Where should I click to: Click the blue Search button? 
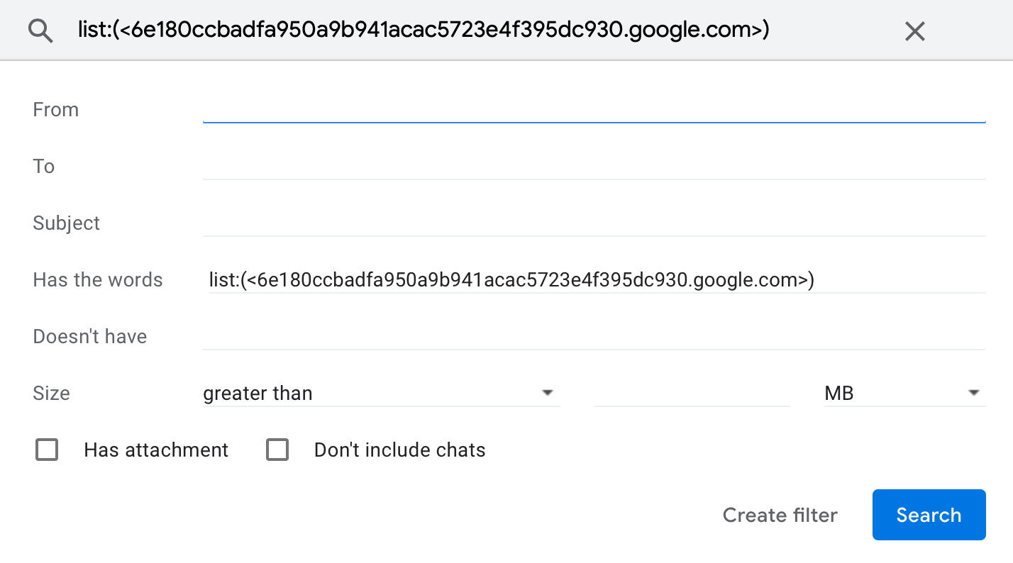[929, 515]
